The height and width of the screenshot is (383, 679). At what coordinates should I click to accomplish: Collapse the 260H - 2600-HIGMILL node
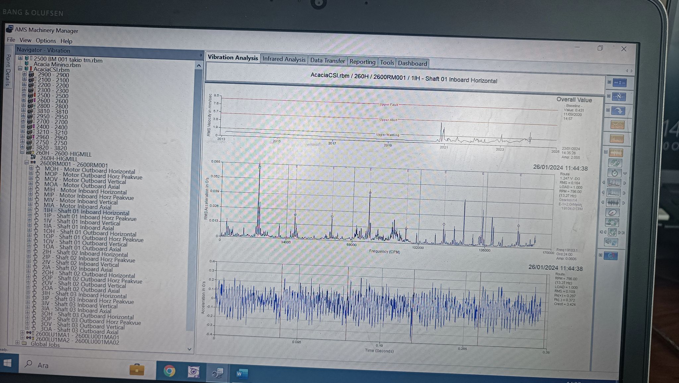[x=22, y=152]
